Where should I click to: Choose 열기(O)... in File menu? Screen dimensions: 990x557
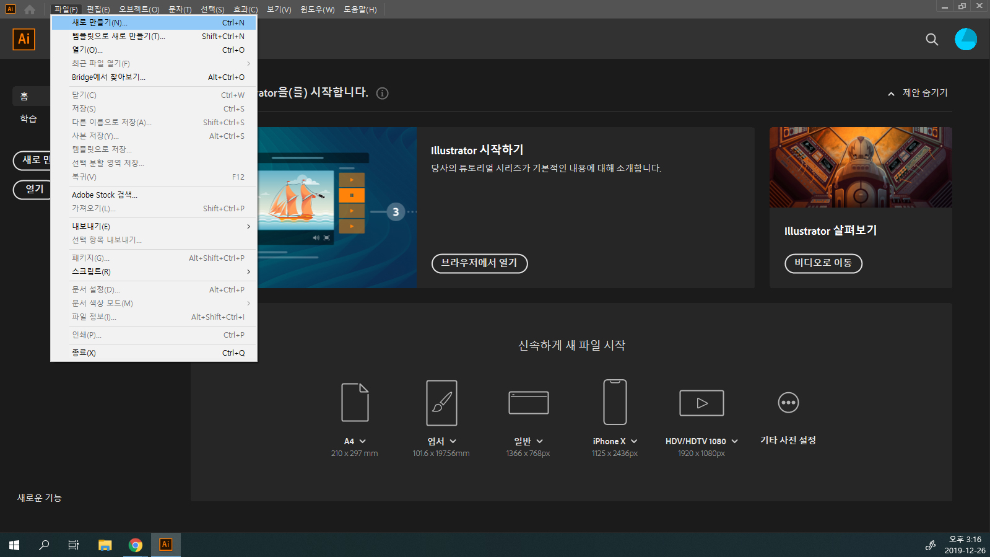coord(154,50)
